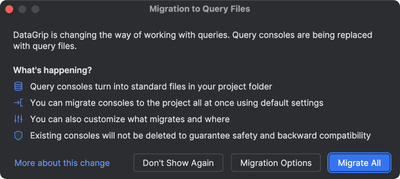Click the What's happening? heading

click(x=52, y=70)
